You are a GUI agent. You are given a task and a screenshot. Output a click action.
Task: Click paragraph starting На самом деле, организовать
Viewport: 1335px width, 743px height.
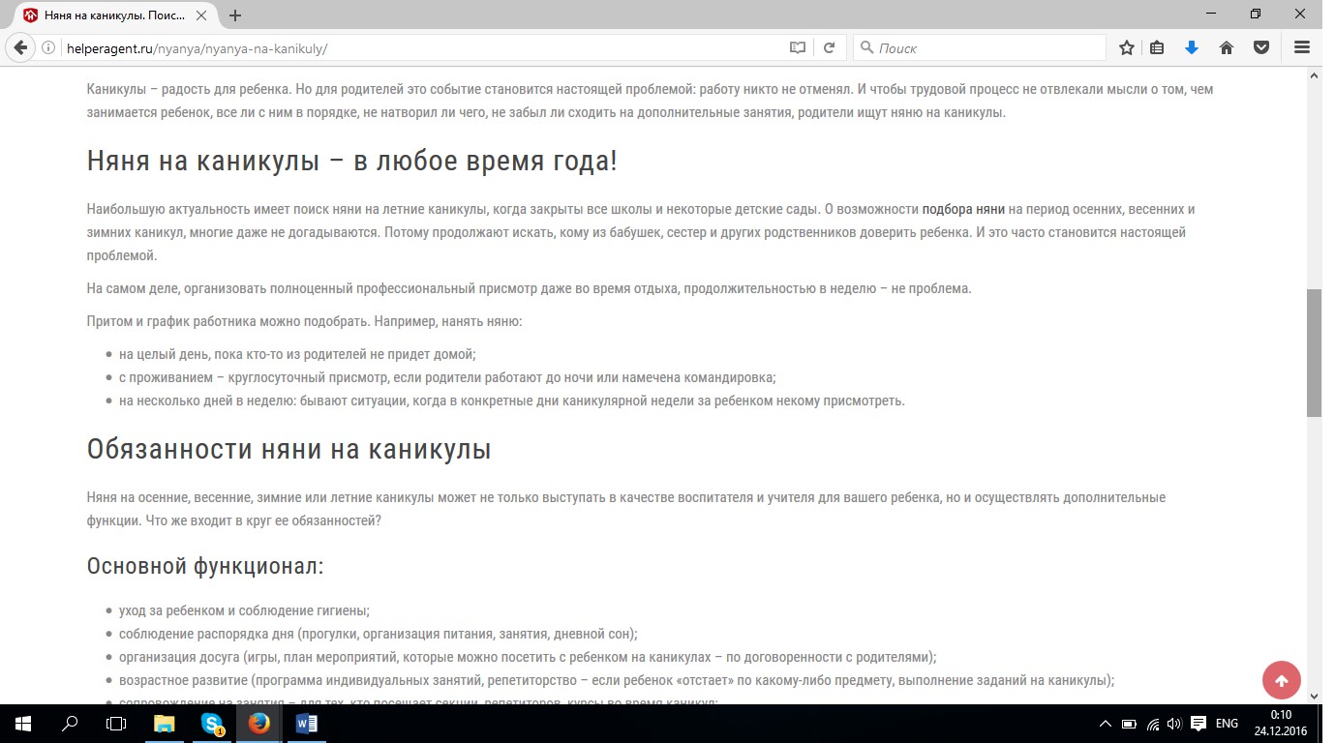(x=529, y=289)
